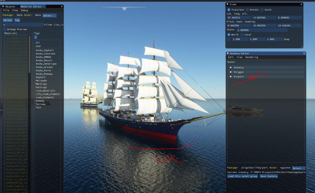
Task: Click the Save Scenery button
Action: point(269,176)
